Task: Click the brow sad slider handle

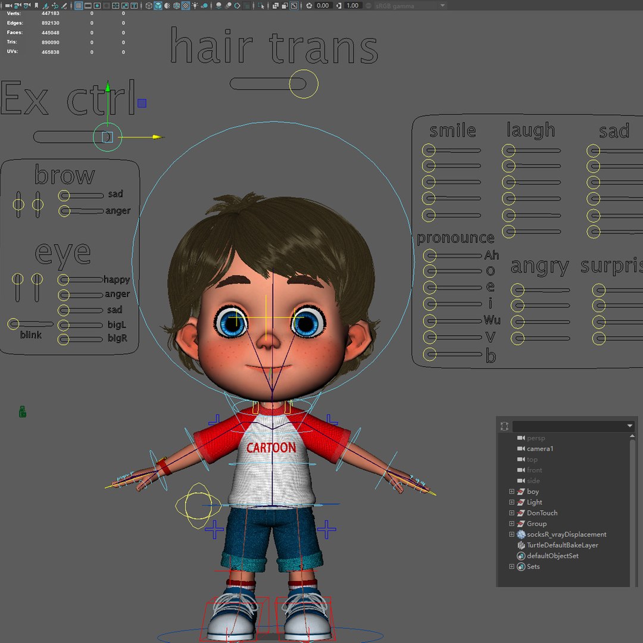Action: click(64, 196)
